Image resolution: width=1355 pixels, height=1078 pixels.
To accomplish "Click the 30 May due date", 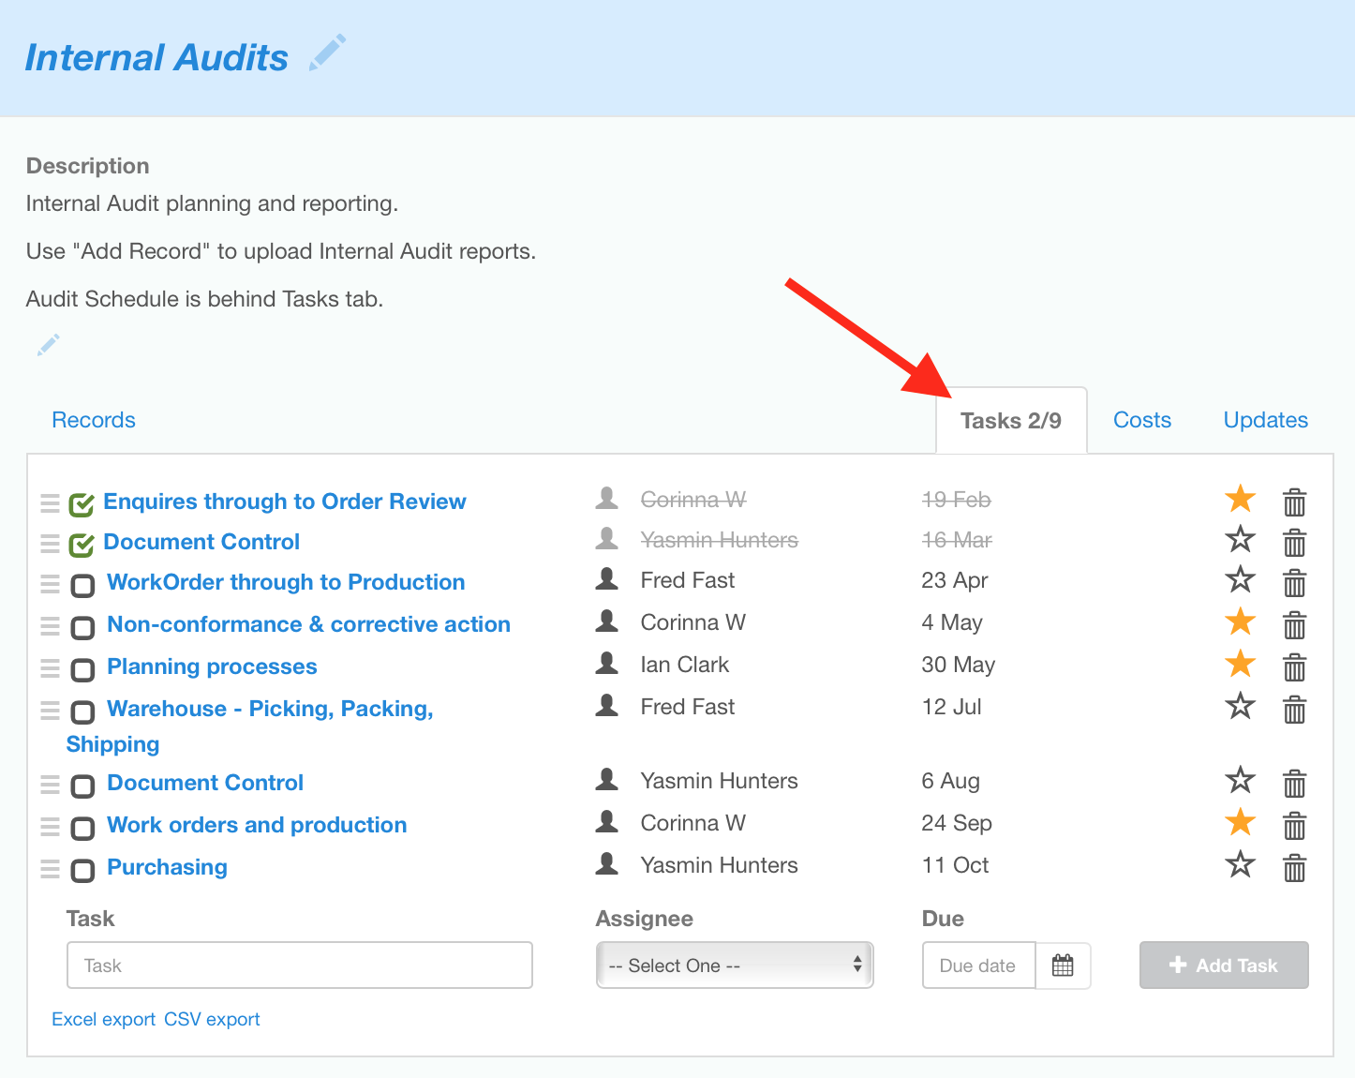I will (958, 665).
